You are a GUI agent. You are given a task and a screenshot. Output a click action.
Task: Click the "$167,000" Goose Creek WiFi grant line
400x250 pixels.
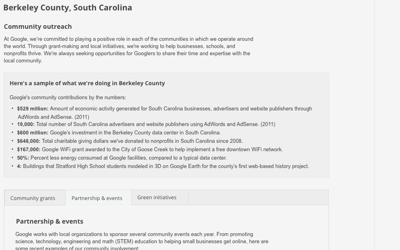150,150
